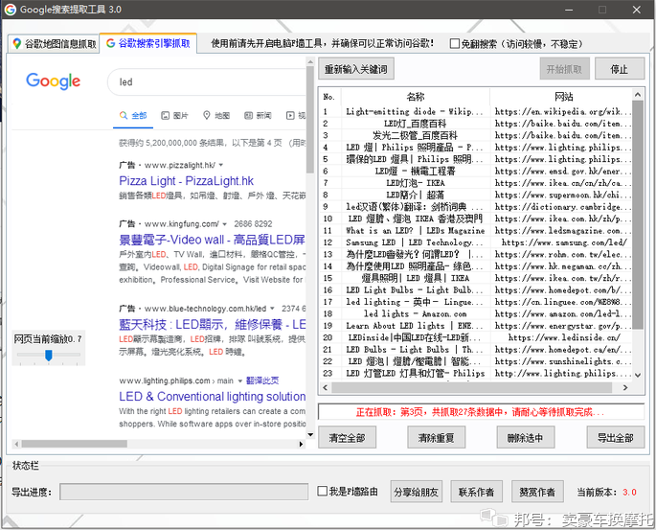Image resolution: width=656 pixels, height=530 pixels.
Task: Open Pizza Light - PizzaLight.hk result link
Action: click(186, 181)
